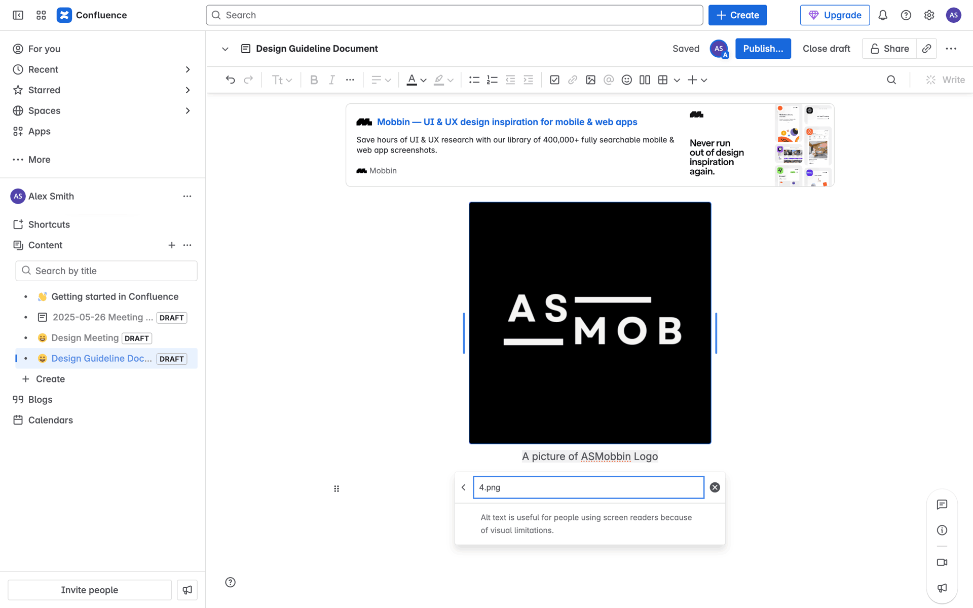Close the draft

pos(826,49)
